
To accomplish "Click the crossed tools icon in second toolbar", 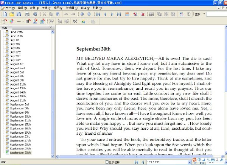I will [75, 22].
